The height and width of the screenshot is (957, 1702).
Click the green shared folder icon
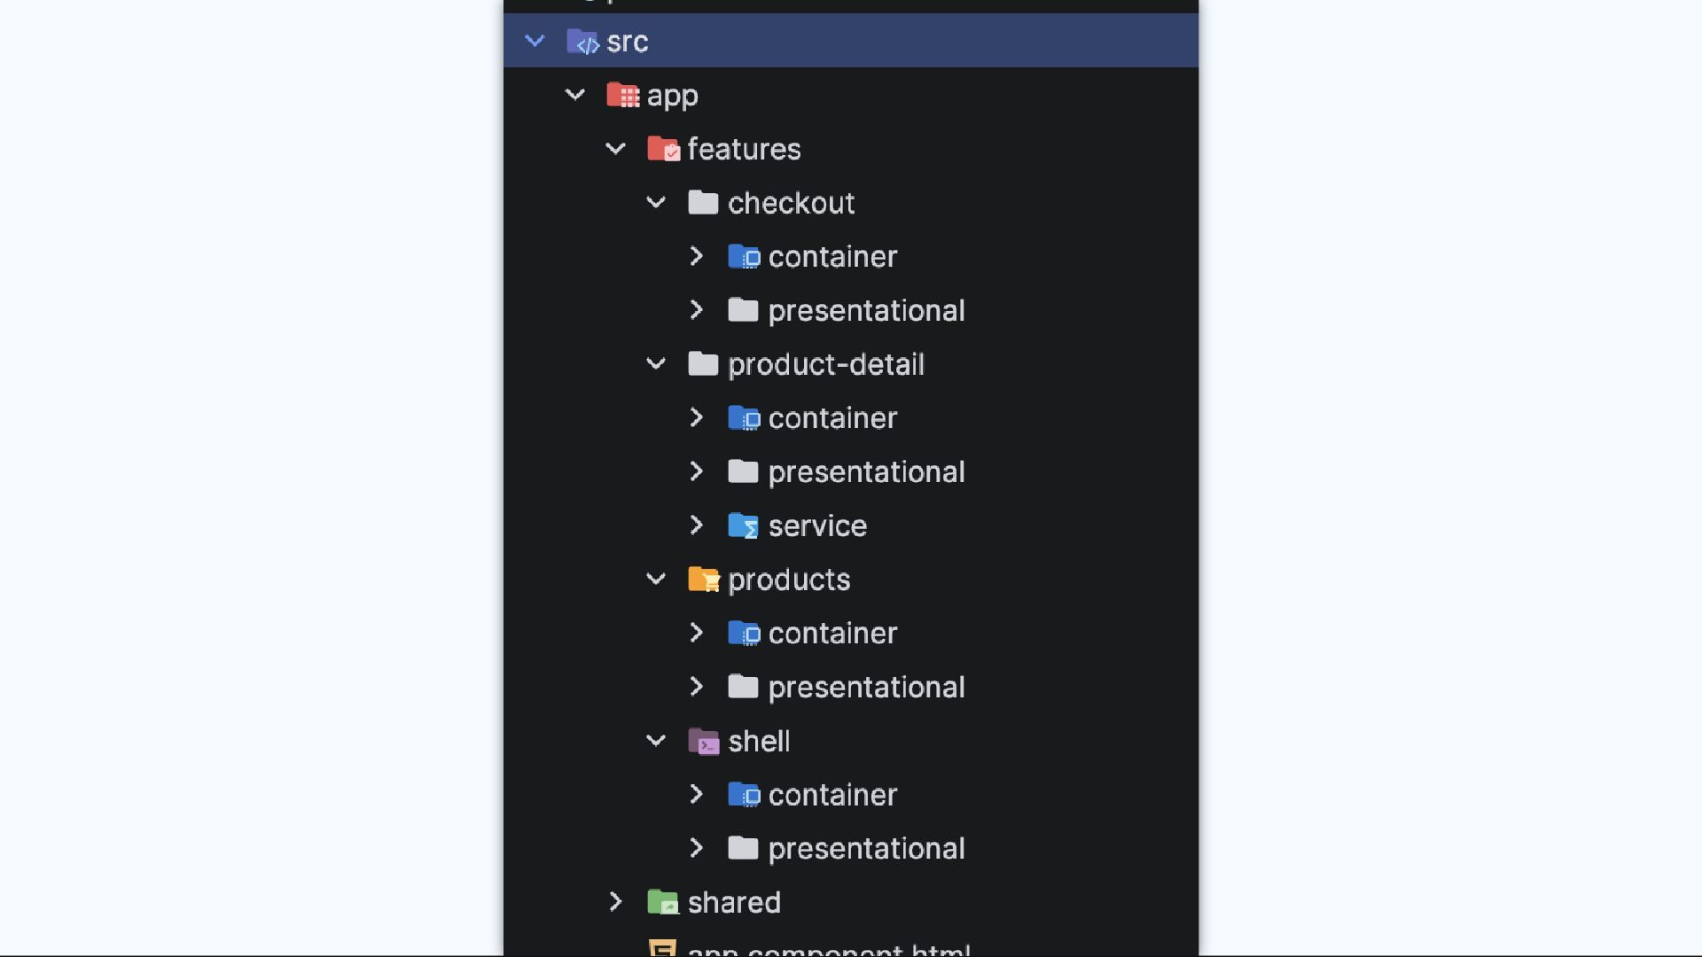click(663, 902)
